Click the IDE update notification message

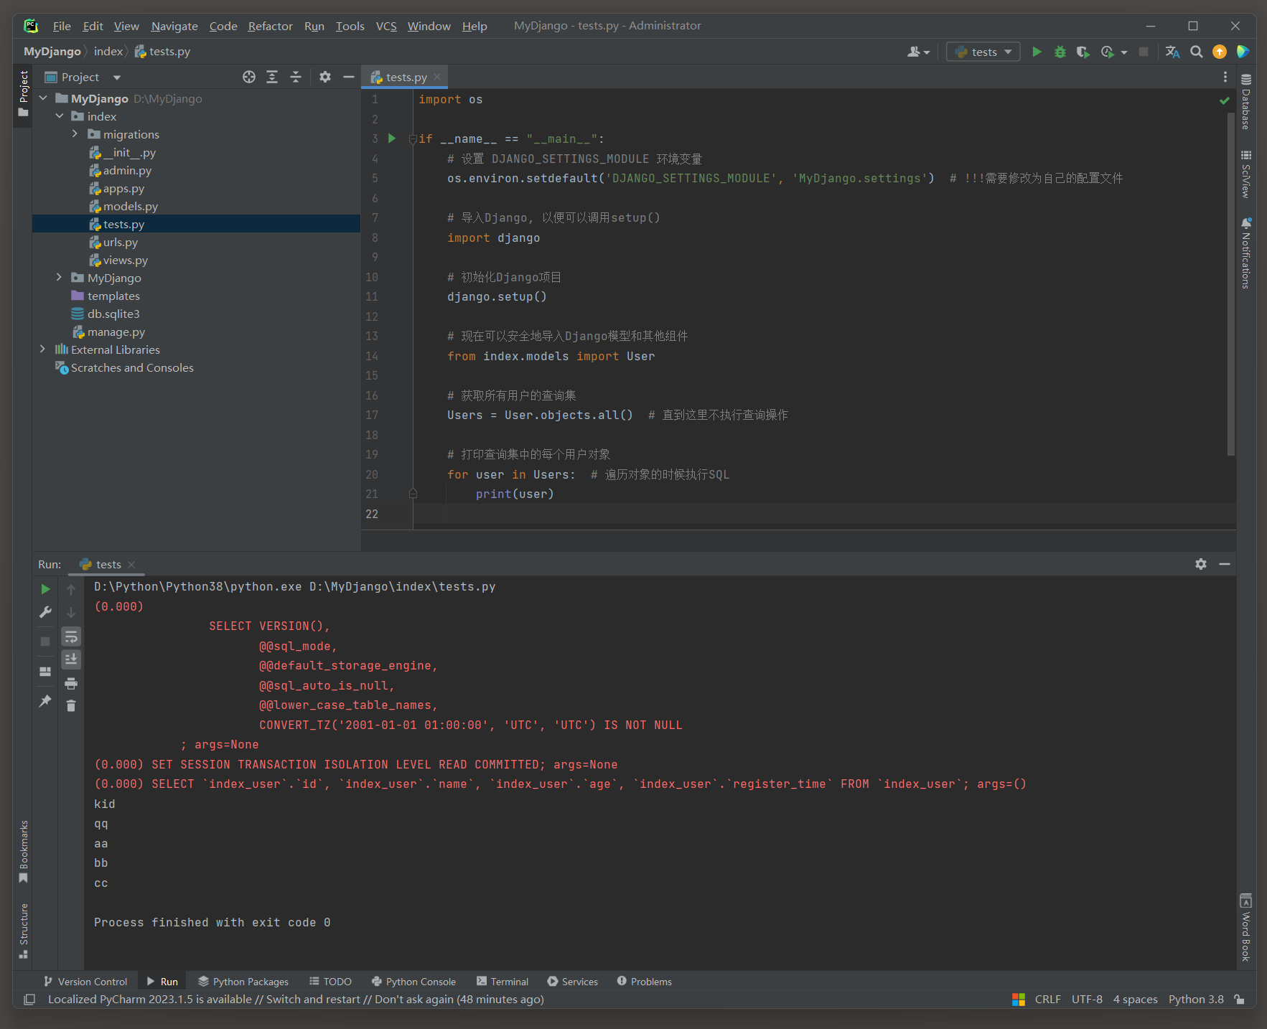point(296,999)
